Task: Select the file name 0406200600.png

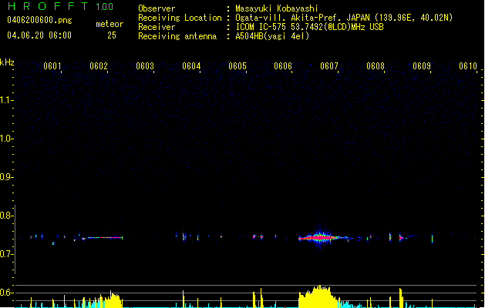Action: [39, 20]
